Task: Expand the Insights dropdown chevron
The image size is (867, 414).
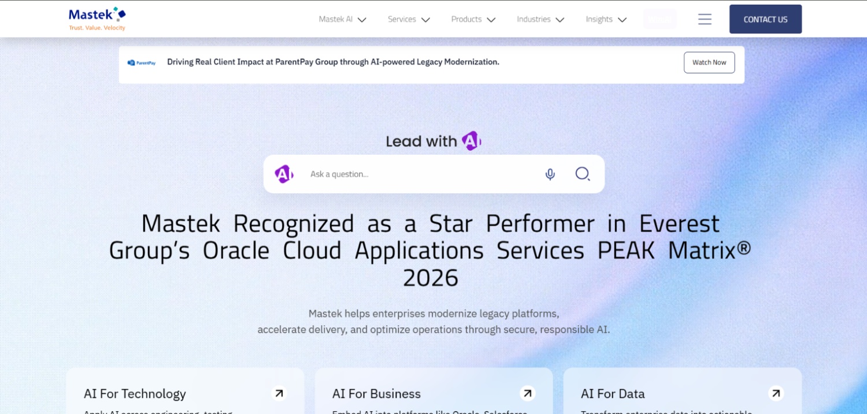Action: (622, 20)
